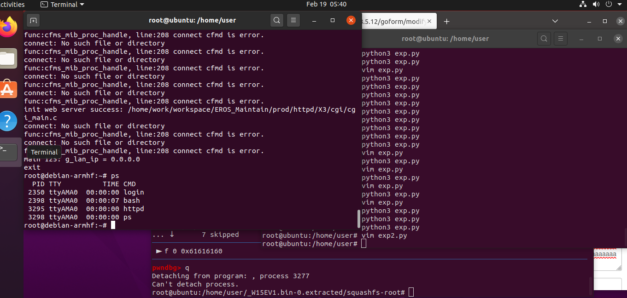Close the front terminal window

point(351,20)
